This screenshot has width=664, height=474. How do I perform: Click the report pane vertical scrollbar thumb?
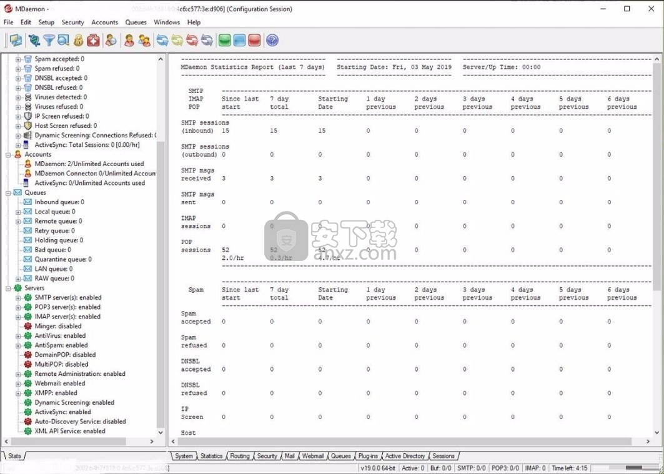(x=657, y=177)
